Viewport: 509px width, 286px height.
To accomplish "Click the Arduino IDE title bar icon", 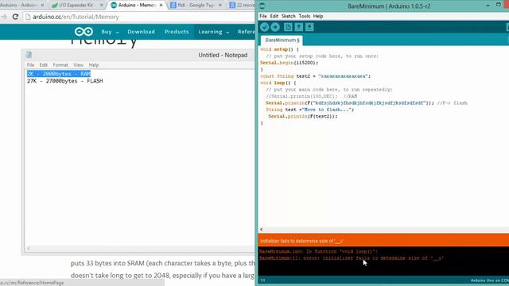I will (262, 6).
